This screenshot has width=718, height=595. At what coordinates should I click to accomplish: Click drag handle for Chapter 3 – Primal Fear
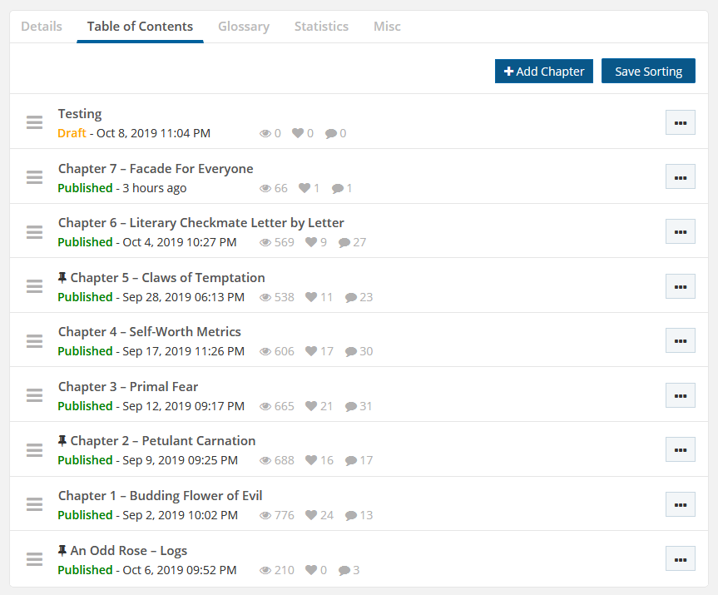click(x=34, y=395)
